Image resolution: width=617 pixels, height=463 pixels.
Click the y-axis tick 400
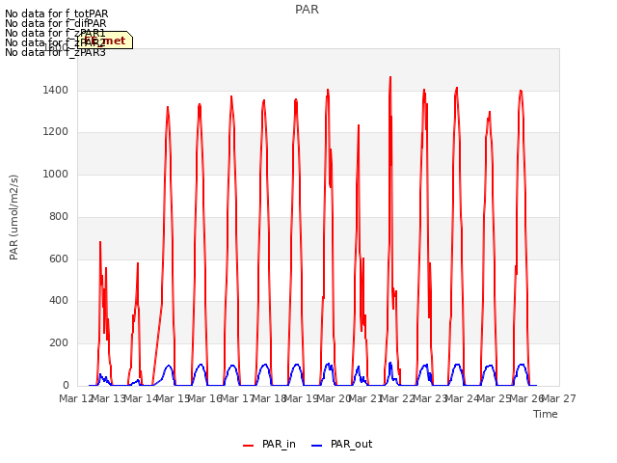tap(59, 300)
